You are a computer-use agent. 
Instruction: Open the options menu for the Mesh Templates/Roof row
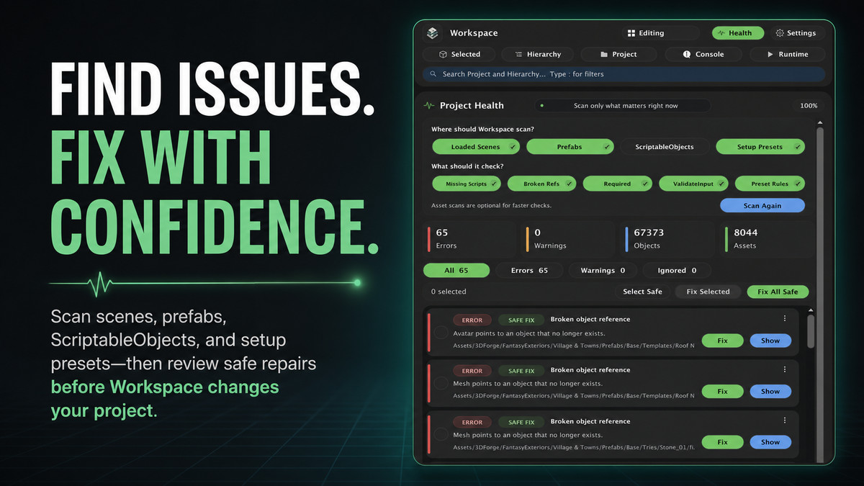pos(785,369)
